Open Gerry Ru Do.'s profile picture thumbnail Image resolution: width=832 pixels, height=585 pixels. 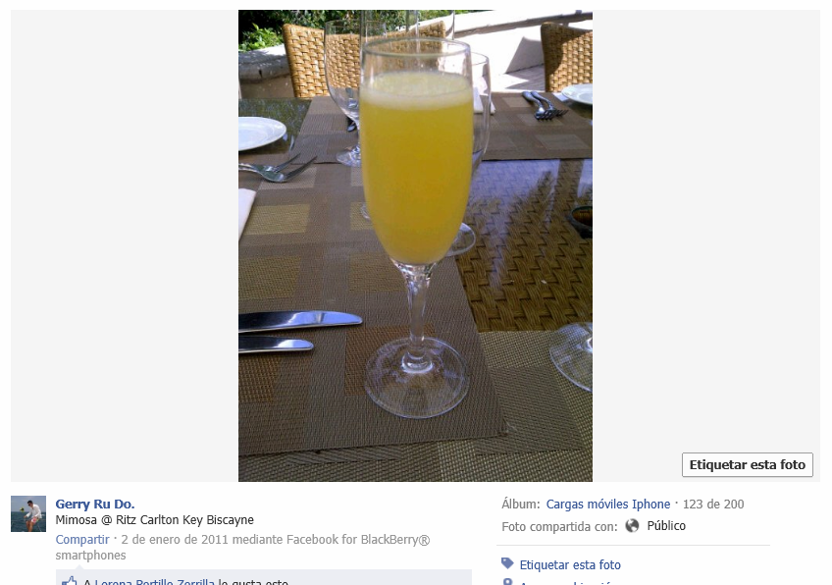[28, 514]
